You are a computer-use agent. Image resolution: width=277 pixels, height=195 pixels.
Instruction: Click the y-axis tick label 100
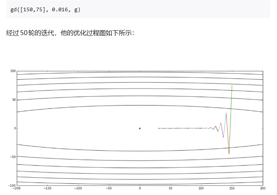coord(13,71)
